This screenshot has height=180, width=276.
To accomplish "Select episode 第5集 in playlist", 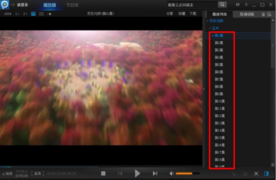I will tap(219, 65).
